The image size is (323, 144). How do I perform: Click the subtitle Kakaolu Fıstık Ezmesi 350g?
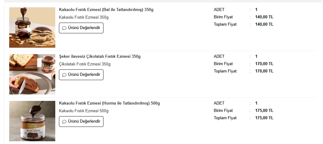[x=84, y=17]
